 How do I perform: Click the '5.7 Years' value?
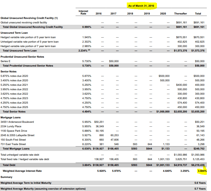[x=200, y=189]
